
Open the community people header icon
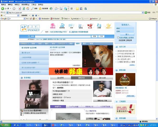[x=99, y=26]
